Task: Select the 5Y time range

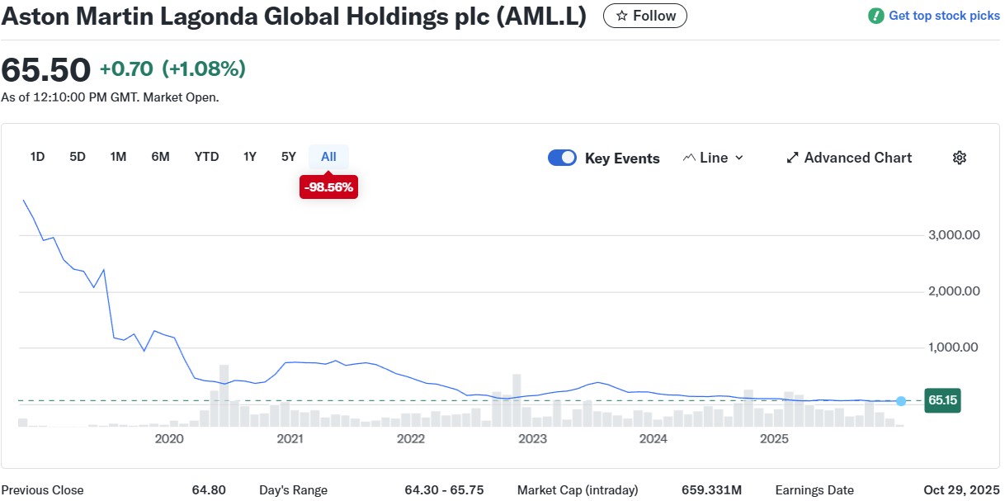Action: click(x=288, y=157)
